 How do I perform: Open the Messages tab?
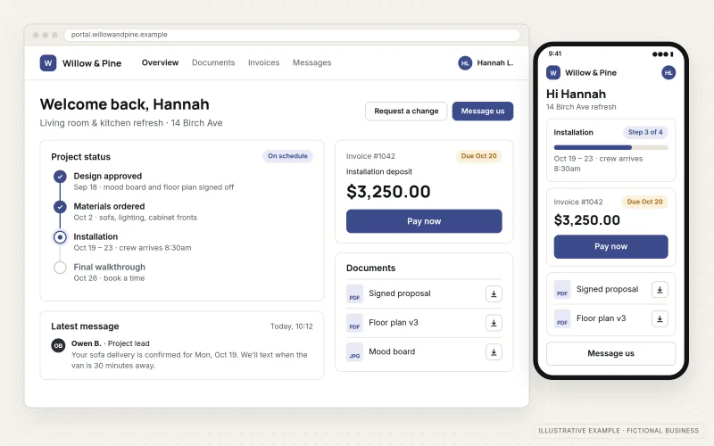point(311,62)
